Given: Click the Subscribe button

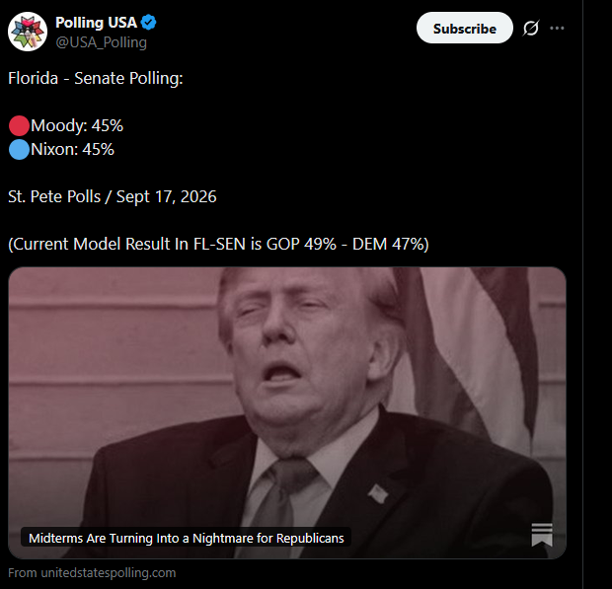Looking at the screenshot, I should tap(465, 28).
